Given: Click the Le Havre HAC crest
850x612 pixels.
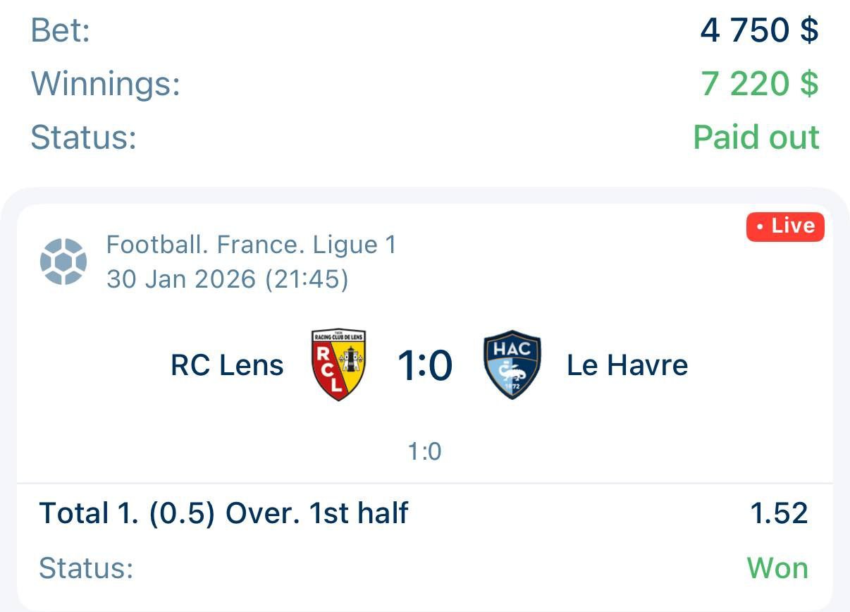Looking at the screenshot, I should coord(512,365).
